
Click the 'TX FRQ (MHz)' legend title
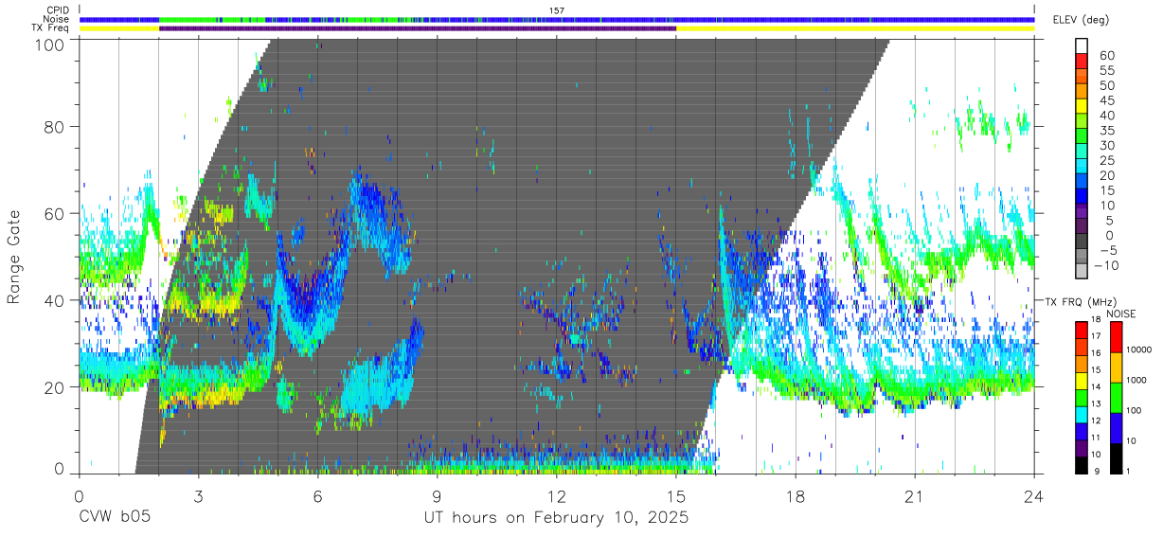click(x=1079, y=301)
